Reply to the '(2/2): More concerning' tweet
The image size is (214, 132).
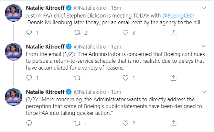pyautogui.click(x=29, y=123)
